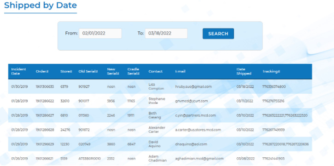The height and width of the screenshot is (166, 334).
Task: Click order number 1901306635
Action: [45, 86]
